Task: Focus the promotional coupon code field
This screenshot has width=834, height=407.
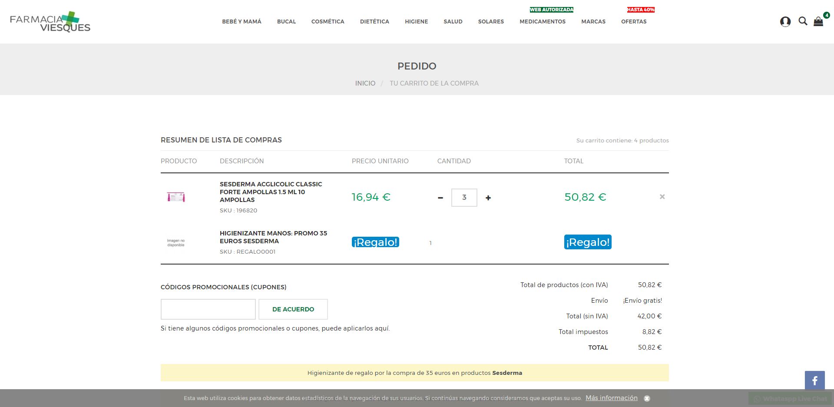Action: (208, 309)
